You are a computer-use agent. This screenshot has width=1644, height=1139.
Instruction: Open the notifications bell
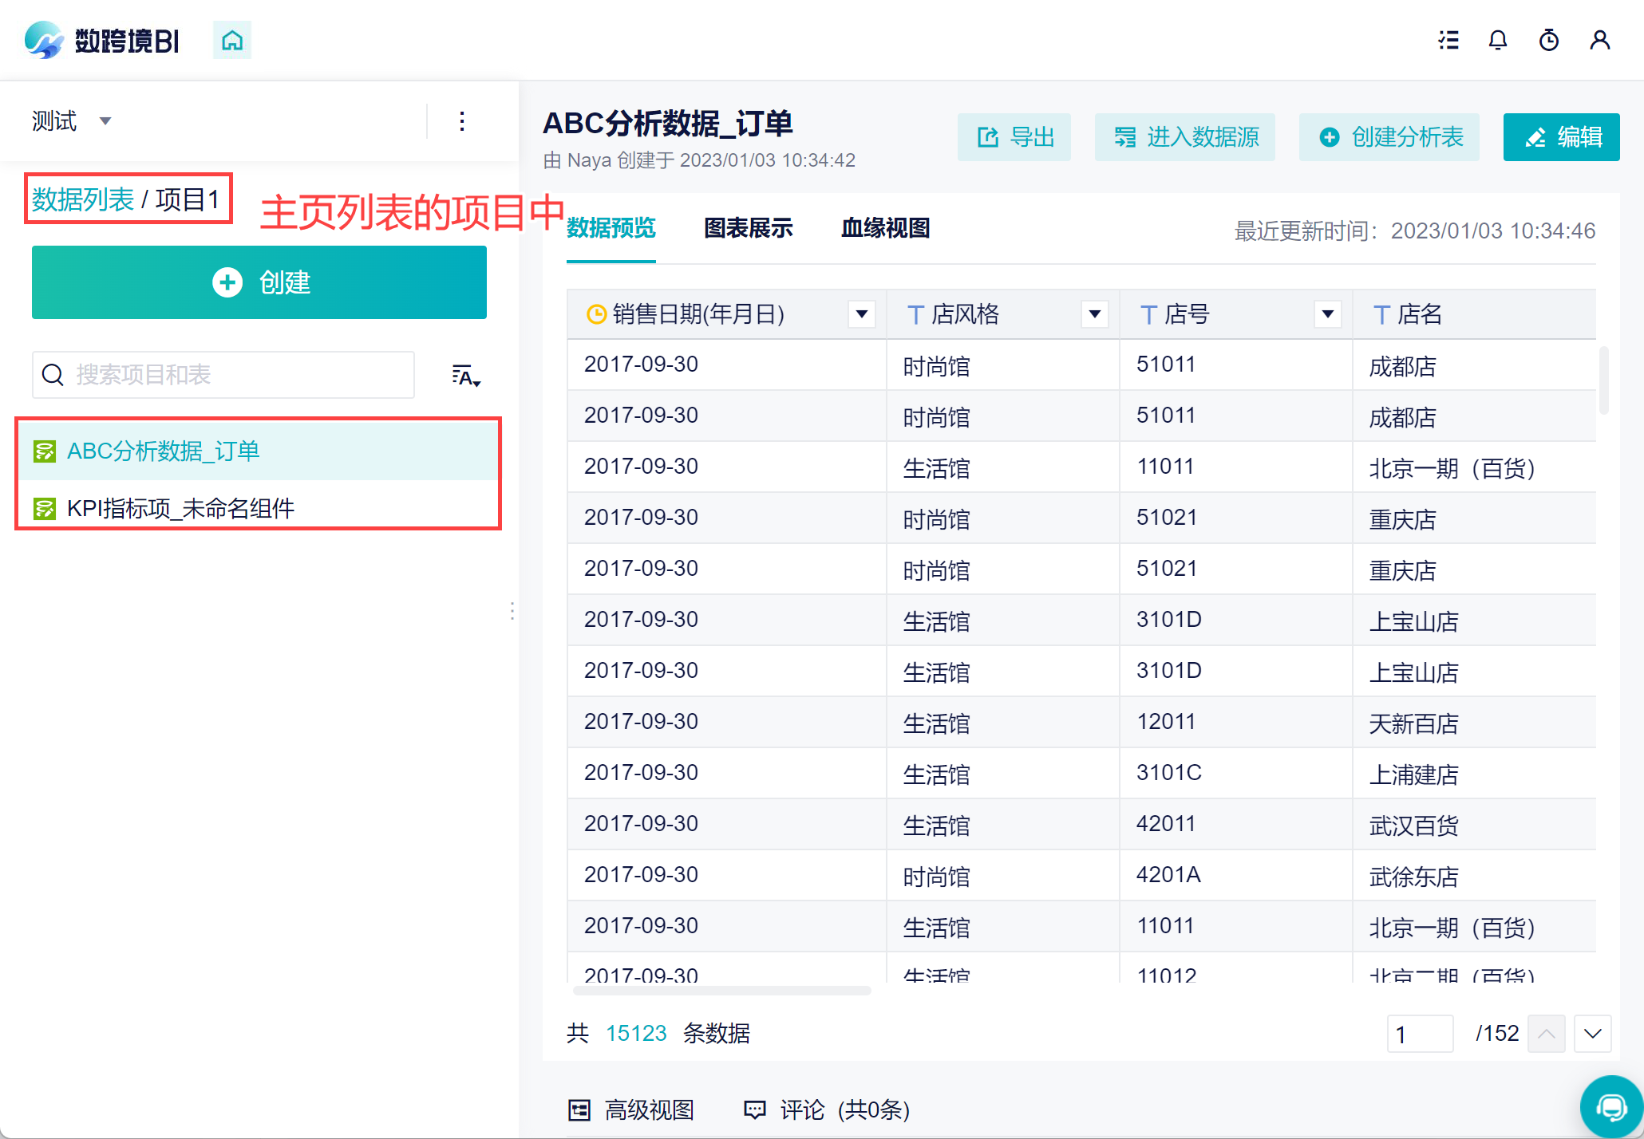(1498, 40)
